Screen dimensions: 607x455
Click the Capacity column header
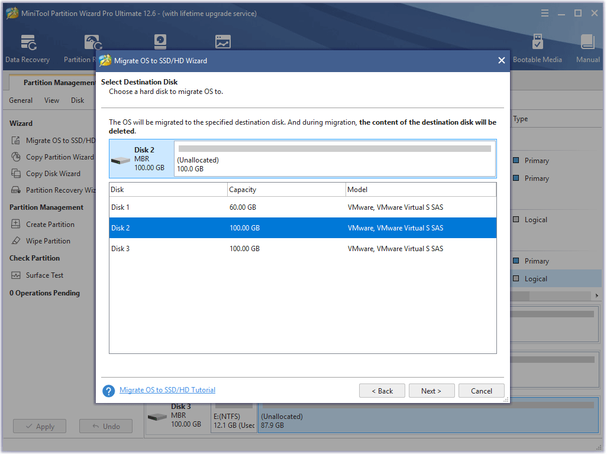pyautogui.click(x=286, y=190)
